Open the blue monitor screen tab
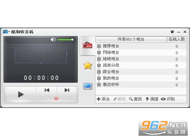 click(87, 86)
